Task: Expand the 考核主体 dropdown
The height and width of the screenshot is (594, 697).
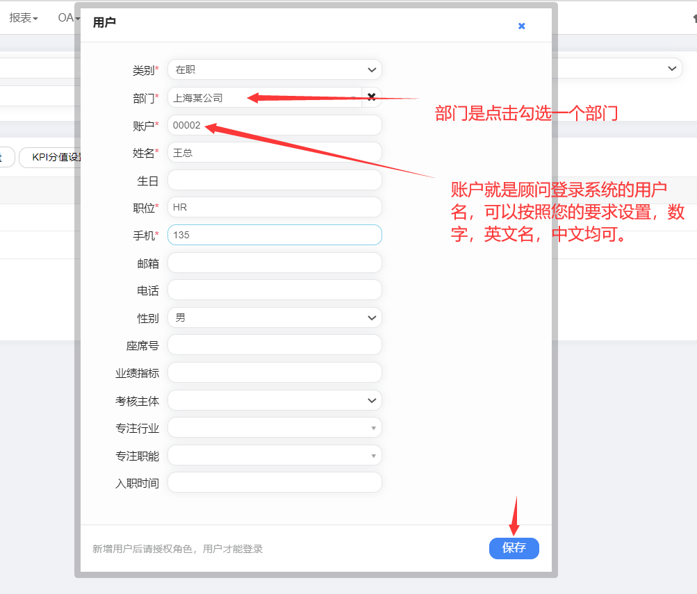Action: [x=274, y=401]
